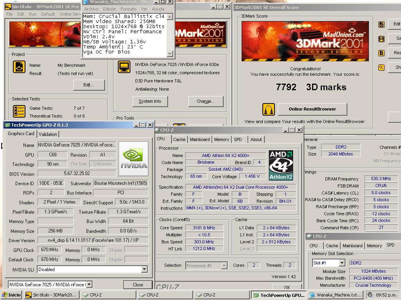Click the 7792 3D marks score text
Viewport: 401px width, 300px height.
pyautogui.click(x=311, y=87)
